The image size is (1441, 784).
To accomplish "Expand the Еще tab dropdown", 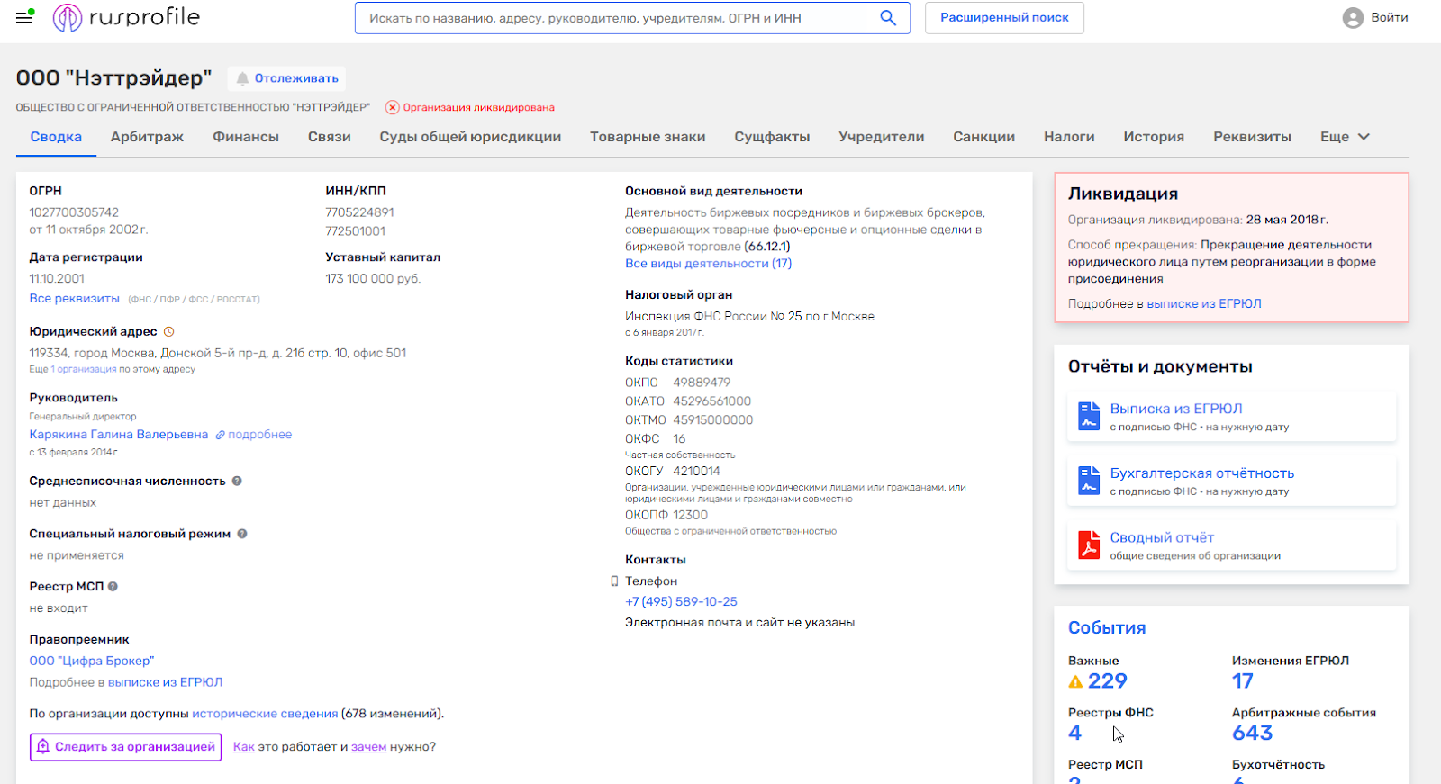I will pyautogui.click(x=1346, y=137).
